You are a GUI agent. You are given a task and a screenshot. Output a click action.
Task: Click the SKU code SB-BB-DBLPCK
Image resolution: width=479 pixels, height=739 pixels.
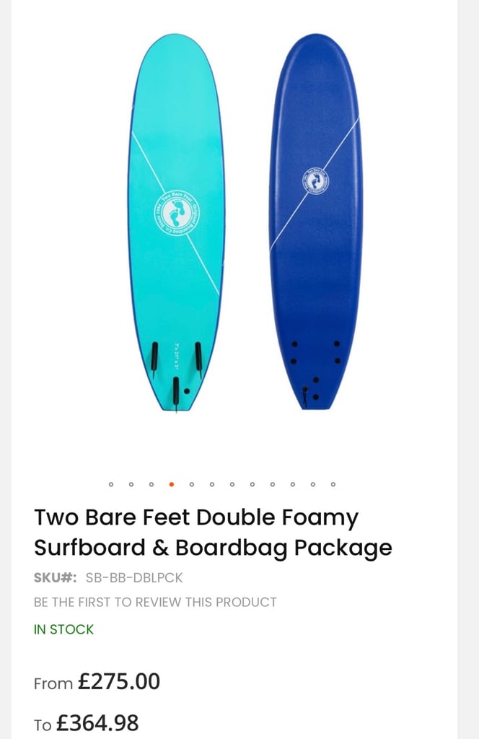(x=134, y=578)
